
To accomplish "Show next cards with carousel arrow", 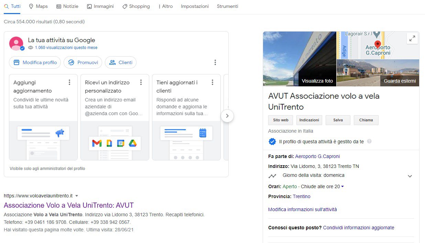I will (227, 116).
